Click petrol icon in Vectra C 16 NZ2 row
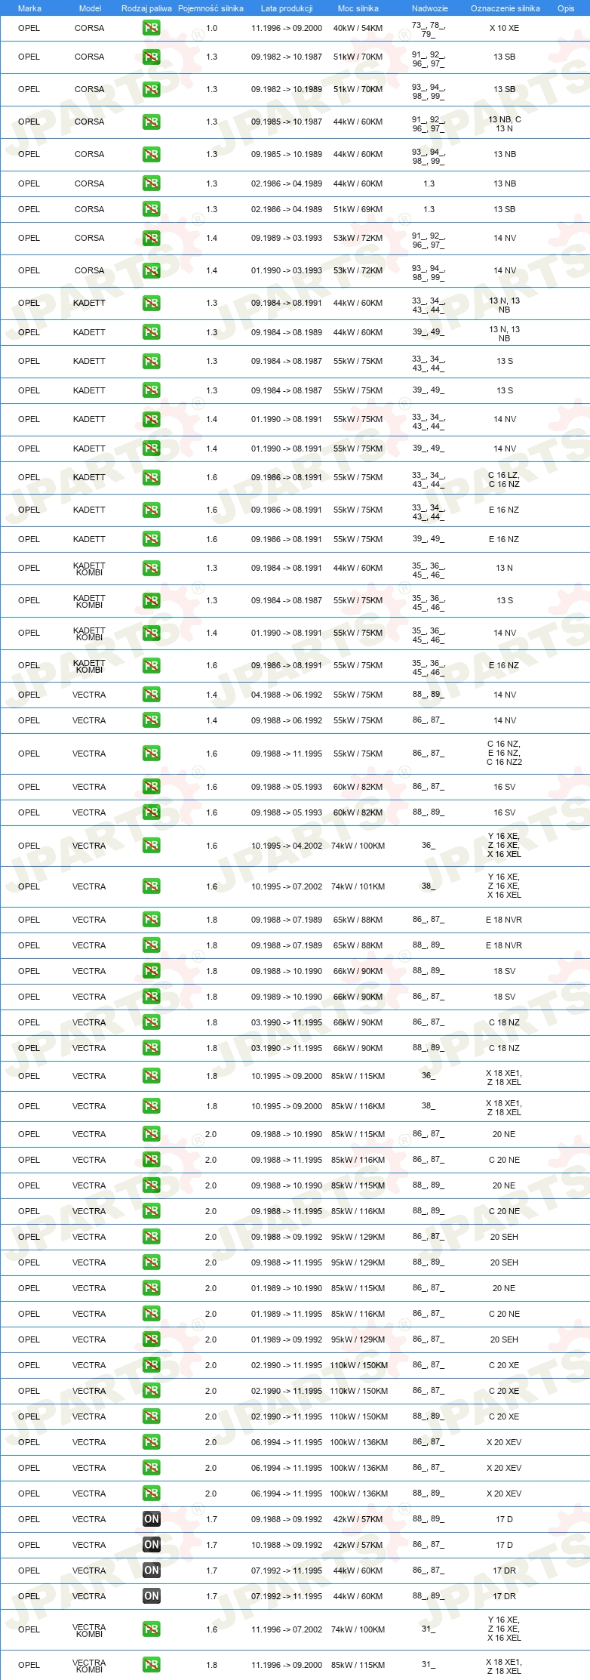The width and height of the screenshot is (590, 1680). tap(152, 754)
